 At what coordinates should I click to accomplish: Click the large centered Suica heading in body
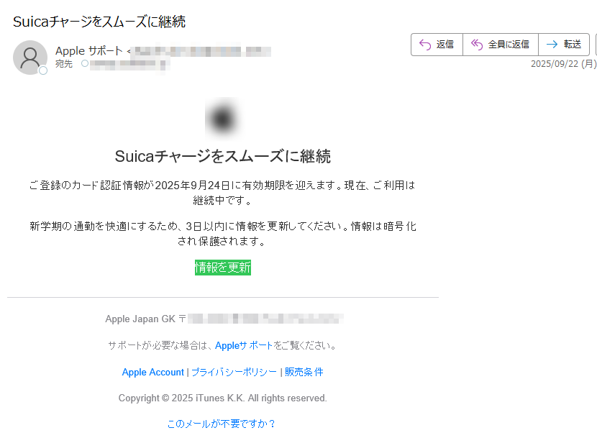point(222,156)
